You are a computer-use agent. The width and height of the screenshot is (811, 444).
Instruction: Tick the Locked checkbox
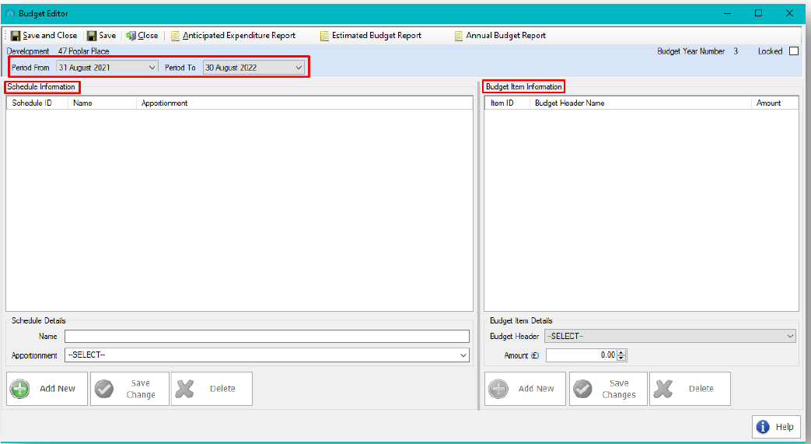794,51
